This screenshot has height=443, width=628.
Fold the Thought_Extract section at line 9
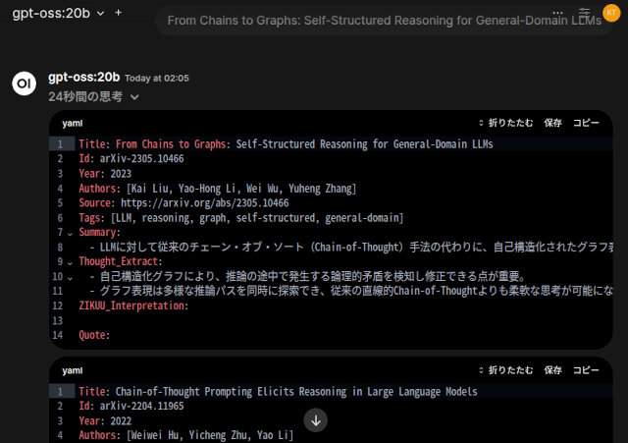pyautogui.click(x=70, y=263)
